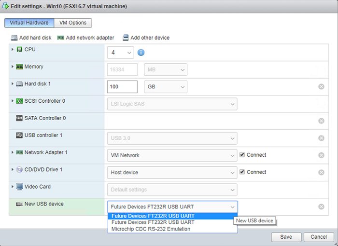Click the Cancel button
Image resolution: width=338 pixels, height=246 pixels.
coord(319,237)
